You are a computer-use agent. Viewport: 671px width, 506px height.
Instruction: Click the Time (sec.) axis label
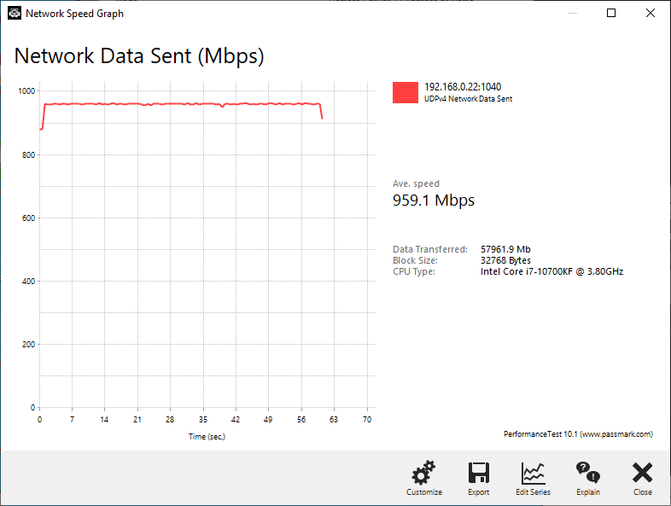click(x=207, y=437)
